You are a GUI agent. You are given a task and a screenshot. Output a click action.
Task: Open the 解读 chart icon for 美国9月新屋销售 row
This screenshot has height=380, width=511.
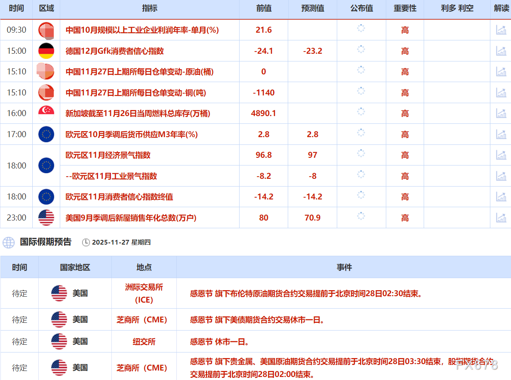point(501,218)
